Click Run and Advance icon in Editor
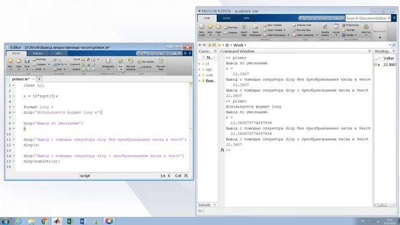The width and height of the screenshot is (400, 225). click(131, 61)
